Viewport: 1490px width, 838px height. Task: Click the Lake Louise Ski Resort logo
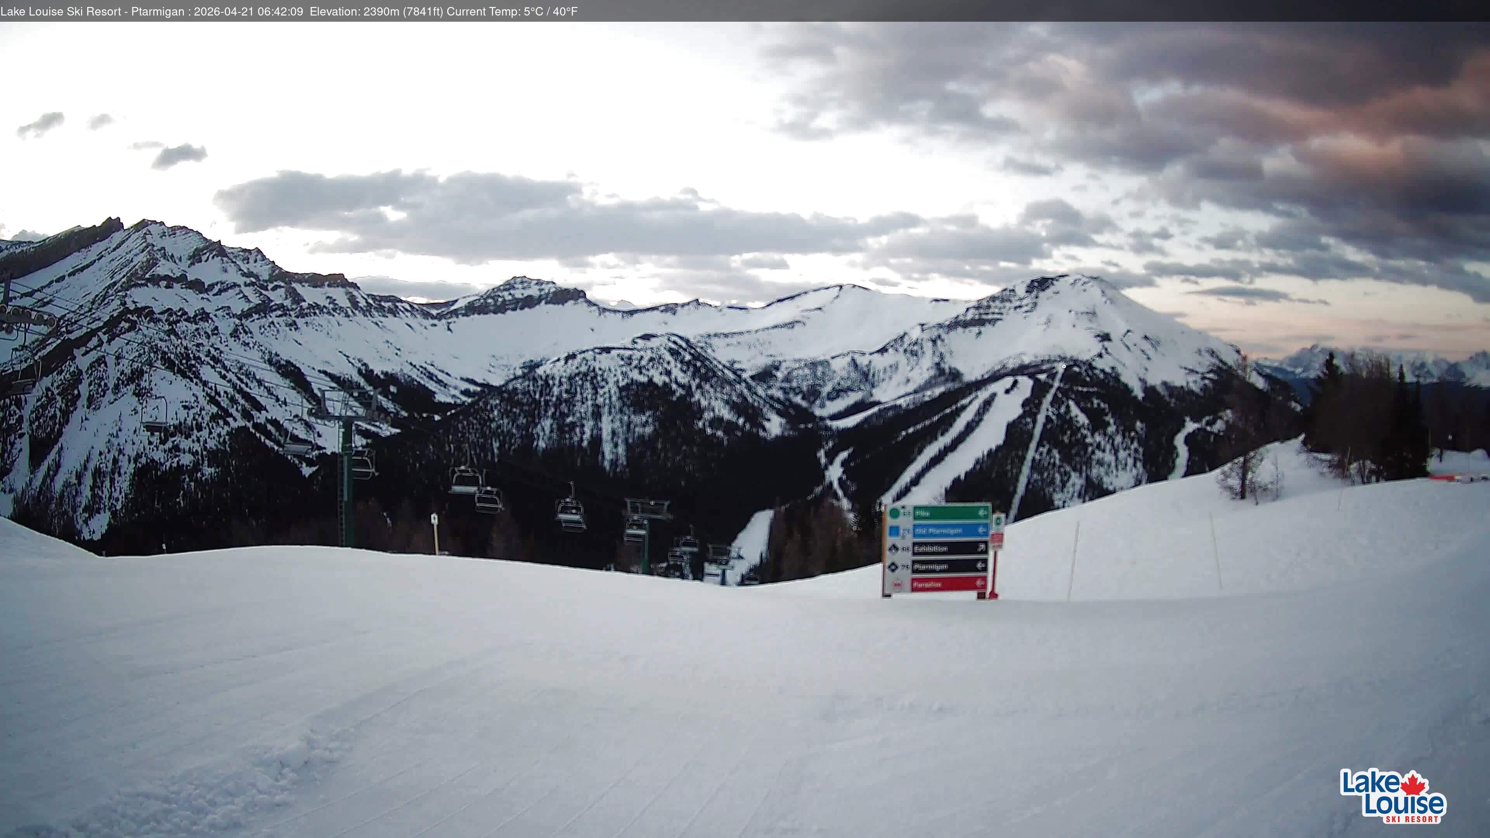click(1393, 796)
